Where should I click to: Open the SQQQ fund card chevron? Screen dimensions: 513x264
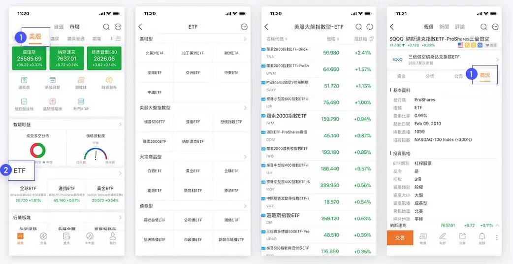tap(497, 60)
